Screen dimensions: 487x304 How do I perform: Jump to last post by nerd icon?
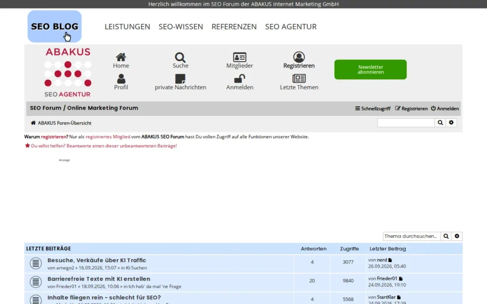point(390,260)
